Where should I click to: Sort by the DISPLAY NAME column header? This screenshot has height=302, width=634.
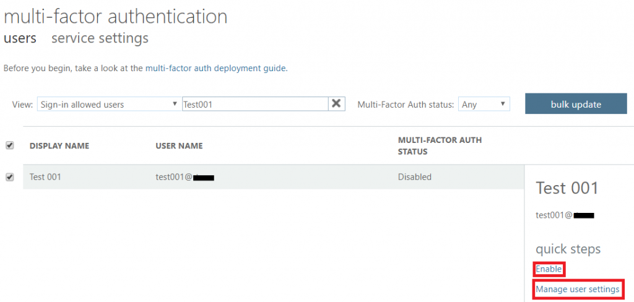click(59, 146)
